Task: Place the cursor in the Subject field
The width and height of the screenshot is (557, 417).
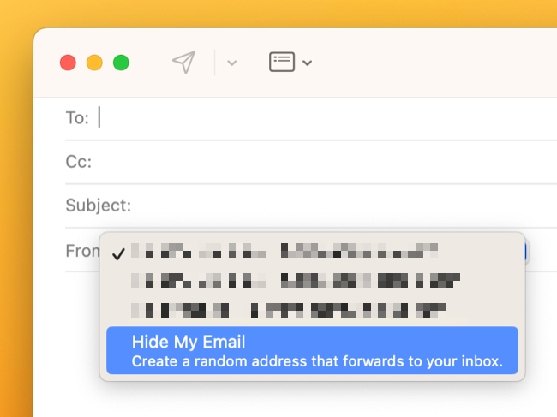Action: pyautogui.click(x=343, y=206)
